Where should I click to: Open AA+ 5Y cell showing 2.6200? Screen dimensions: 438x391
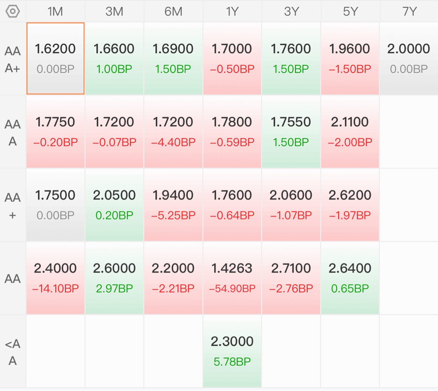click(350, 205)
